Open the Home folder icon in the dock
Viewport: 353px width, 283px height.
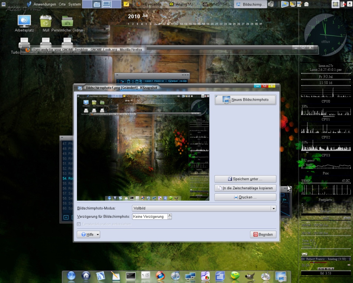[86, 276]
